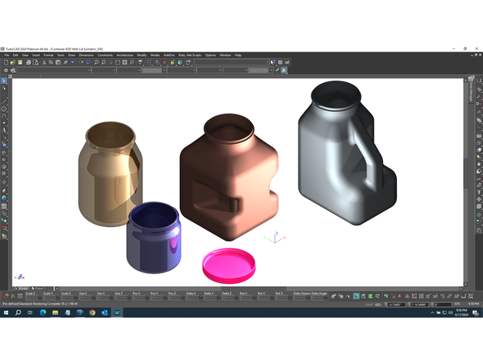This screenshot has width=483, height=363.
Task: Click the New document icon in toolbar
Action: click(5, 62)
